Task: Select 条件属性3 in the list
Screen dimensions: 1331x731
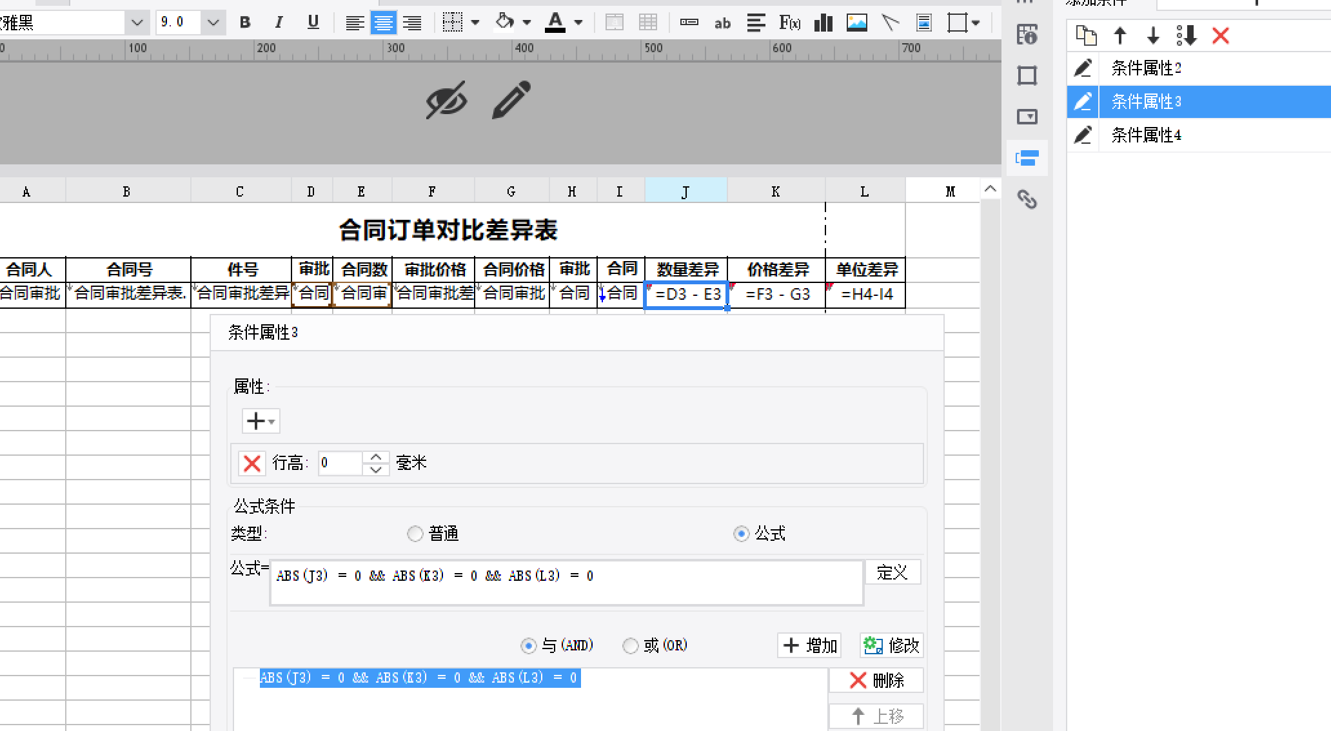Action: click(1198, 102)
